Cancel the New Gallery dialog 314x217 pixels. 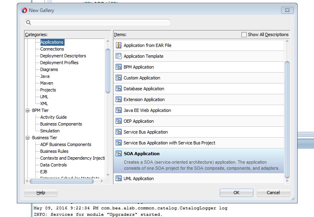tap(273, 193)
